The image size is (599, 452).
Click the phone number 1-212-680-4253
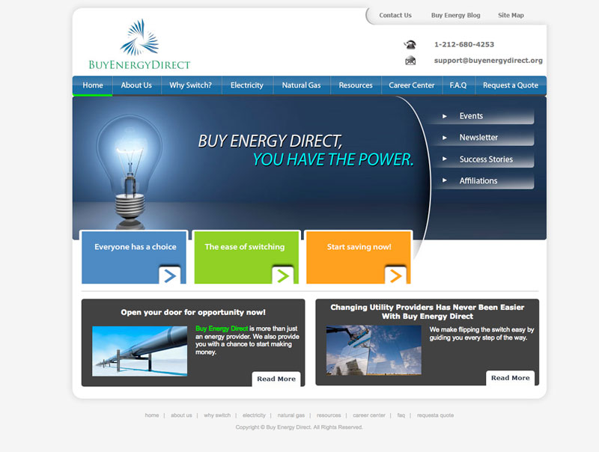(464, 44)
